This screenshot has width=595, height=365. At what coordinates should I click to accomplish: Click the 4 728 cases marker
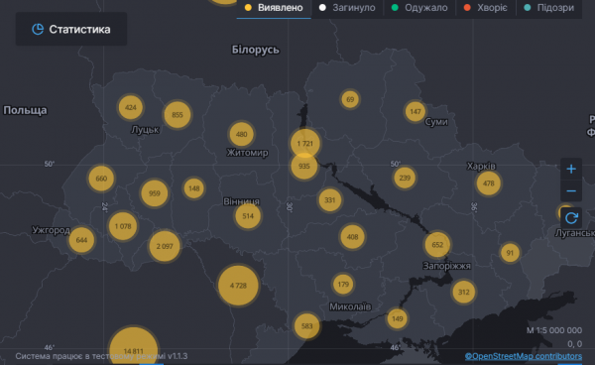pos(238,286)
